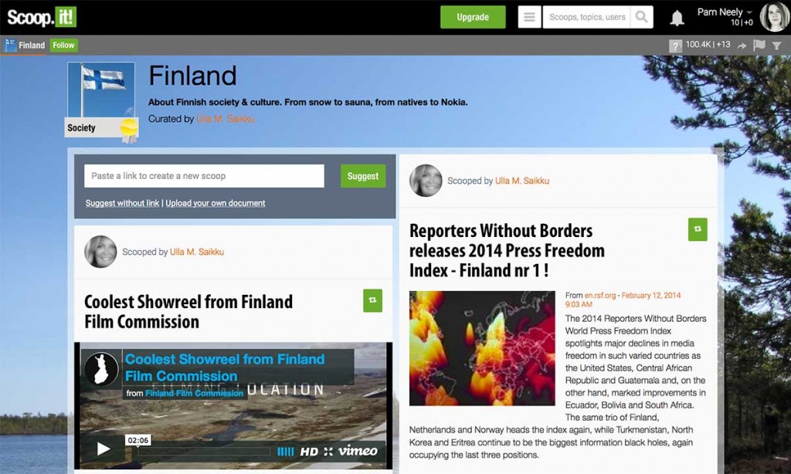Open Ulla M. Saikku link above Coolest Showreel
This screenshot has width=791, height=474.
coord(197,252)
